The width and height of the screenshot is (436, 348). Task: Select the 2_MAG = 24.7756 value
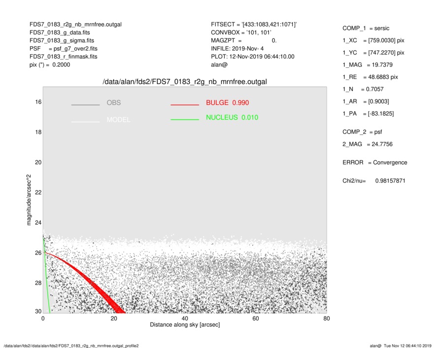click(x=368, y=145)
